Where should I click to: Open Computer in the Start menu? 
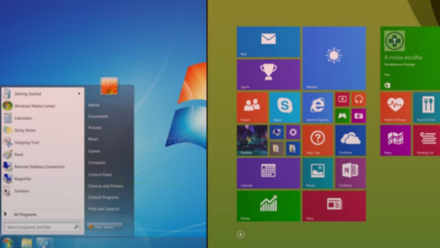click(x=97, y=163)
